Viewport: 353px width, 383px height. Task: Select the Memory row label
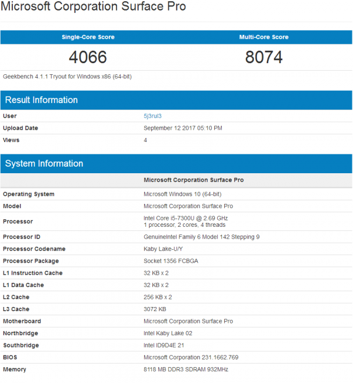click(14, 369)
